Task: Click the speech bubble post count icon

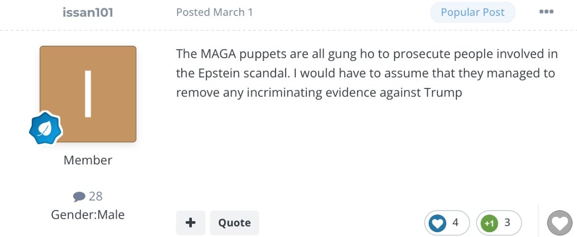Action: pyautogui.click(x=79, y=196)
